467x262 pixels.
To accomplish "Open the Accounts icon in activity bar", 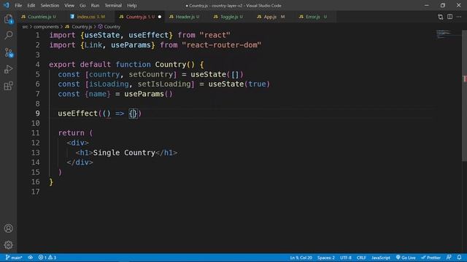I will click(x=8, y=228).
